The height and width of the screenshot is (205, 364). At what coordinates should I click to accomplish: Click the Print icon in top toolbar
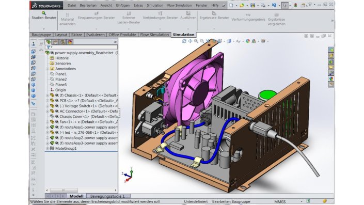tap(263, 5)
